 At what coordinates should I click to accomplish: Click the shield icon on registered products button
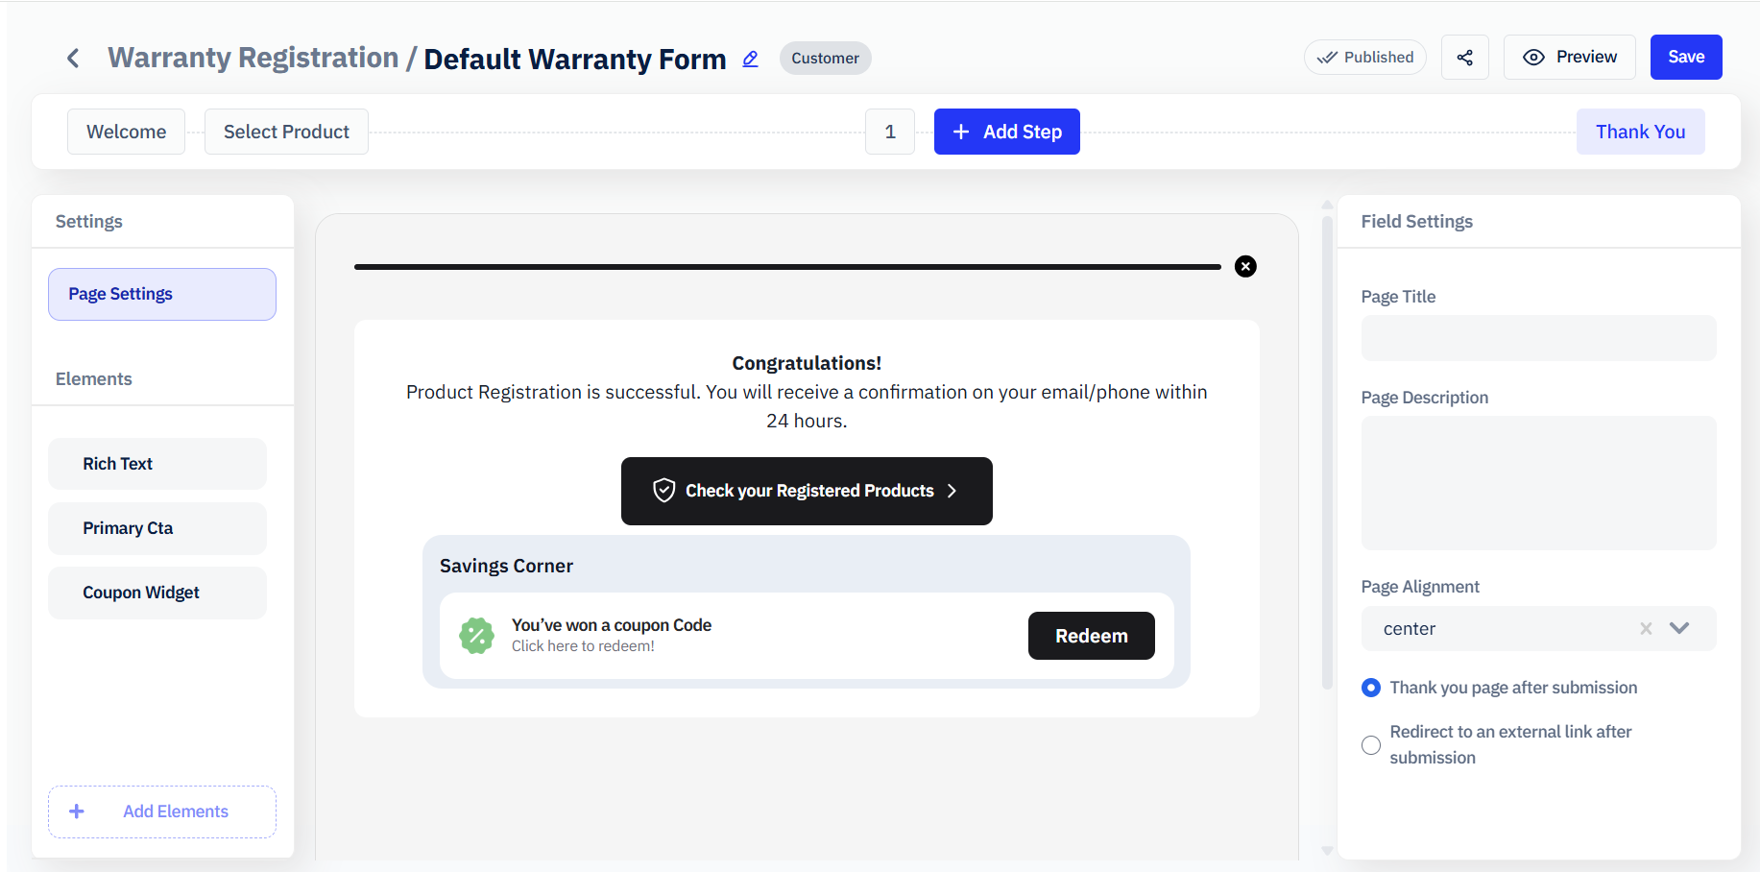[x=664, y=491]
